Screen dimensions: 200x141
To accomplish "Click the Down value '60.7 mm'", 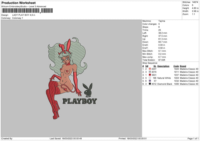I will pyautogui.click(x=163, y=42).
